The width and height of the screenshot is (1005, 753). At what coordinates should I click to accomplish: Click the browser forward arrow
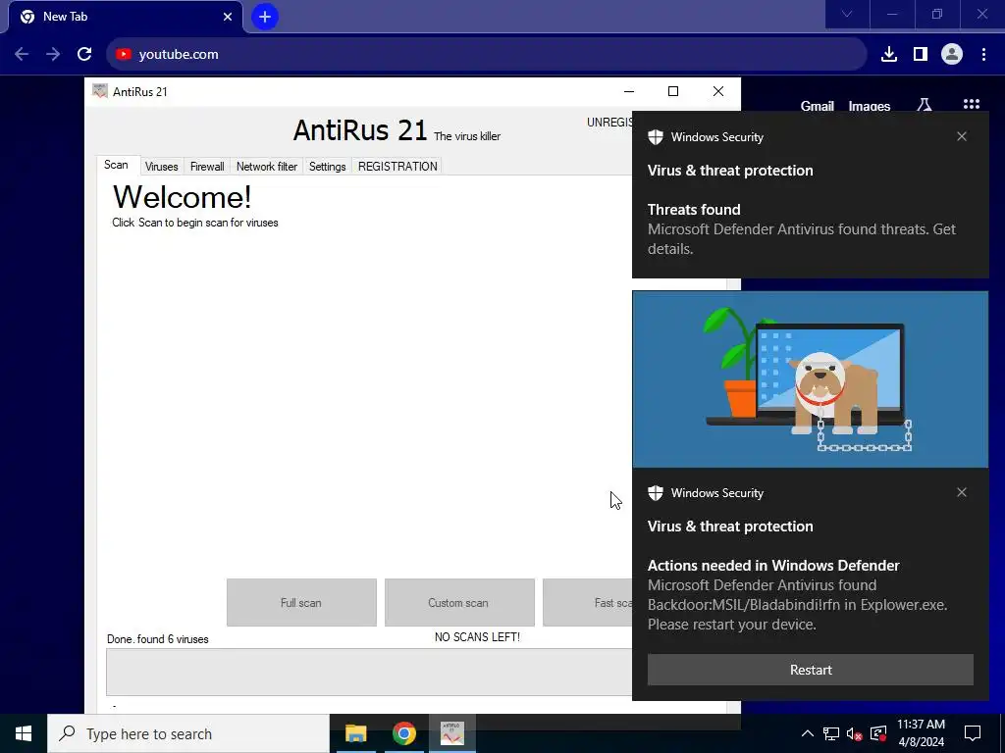click(53, 55)
